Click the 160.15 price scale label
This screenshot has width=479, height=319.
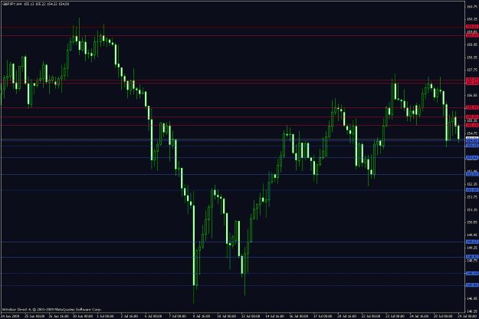click(472, 19)
